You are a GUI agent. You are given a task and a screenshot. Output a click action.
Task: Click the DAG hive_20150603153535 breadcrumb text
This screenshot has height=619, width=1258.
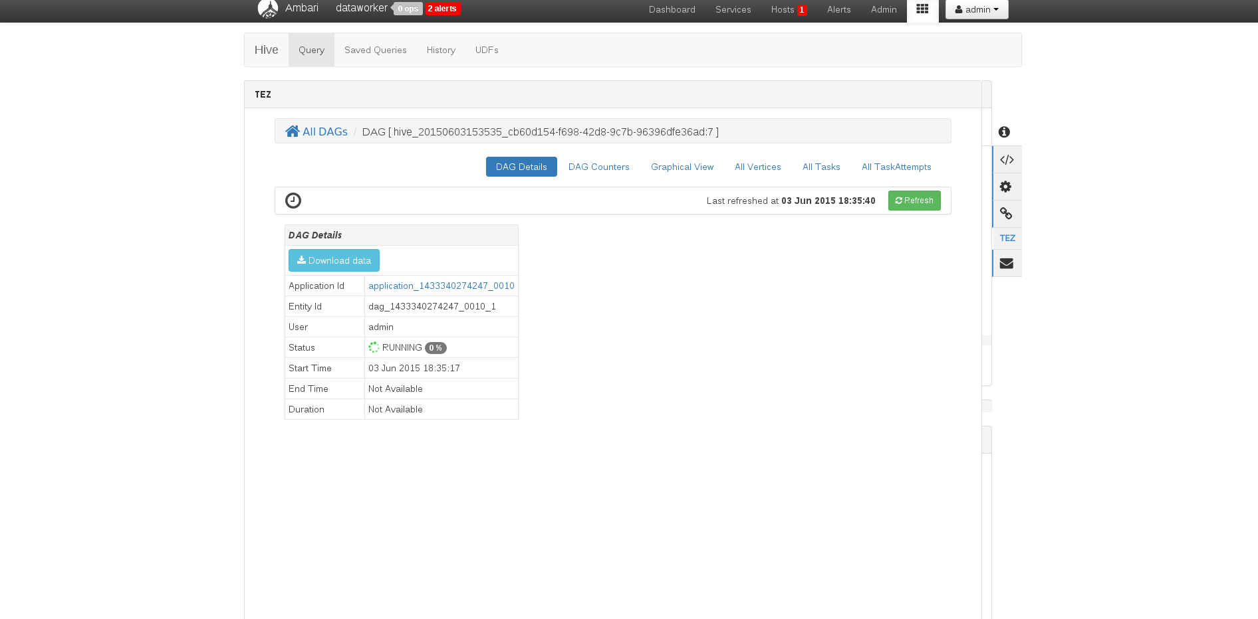coord(540,132)
